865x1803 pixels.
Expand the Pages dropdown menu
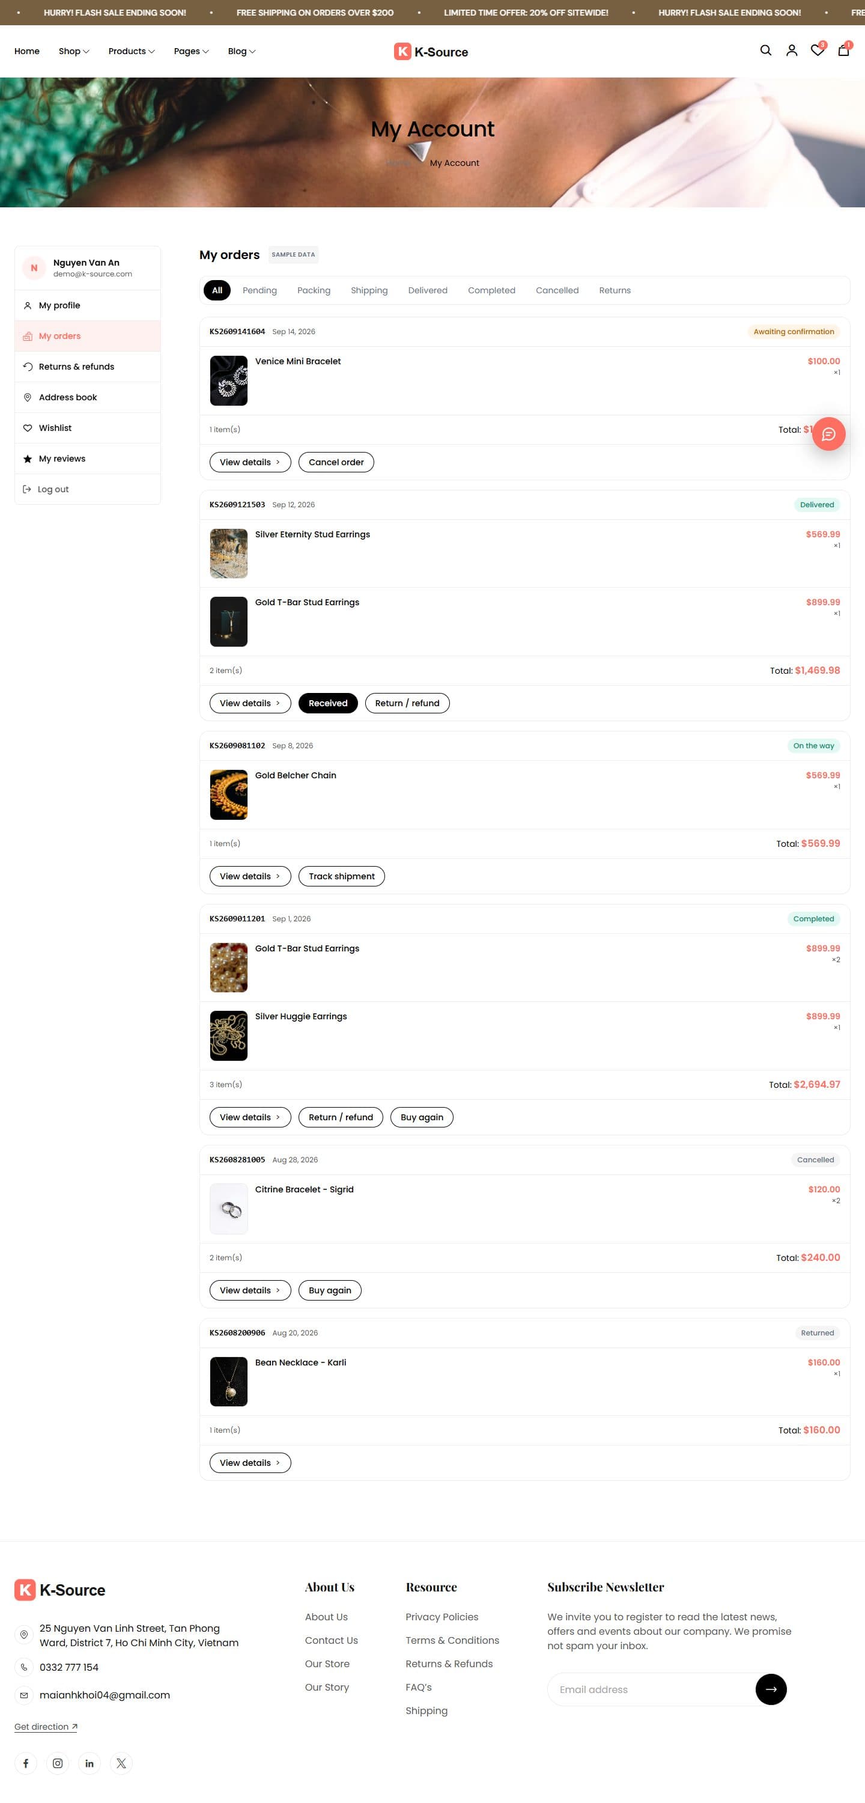(x=191, y=51)
